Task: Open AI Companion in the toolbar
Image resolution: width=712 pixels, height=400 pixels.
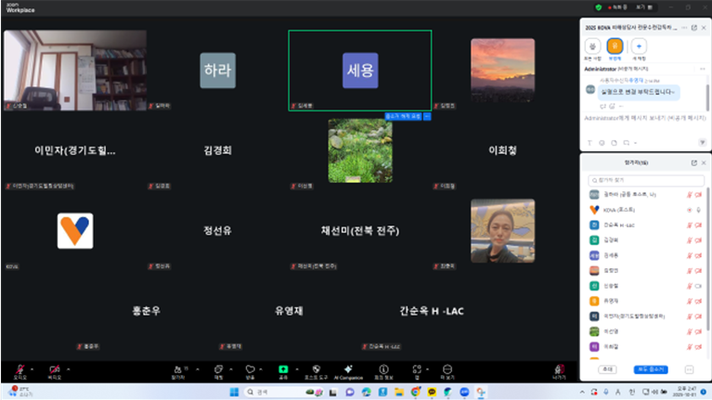Action: (x=345, y=369)
